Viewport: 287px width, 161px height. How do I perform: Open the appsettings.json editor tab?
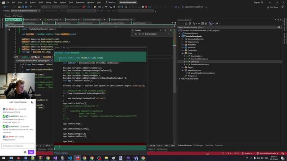click(139, 23)
